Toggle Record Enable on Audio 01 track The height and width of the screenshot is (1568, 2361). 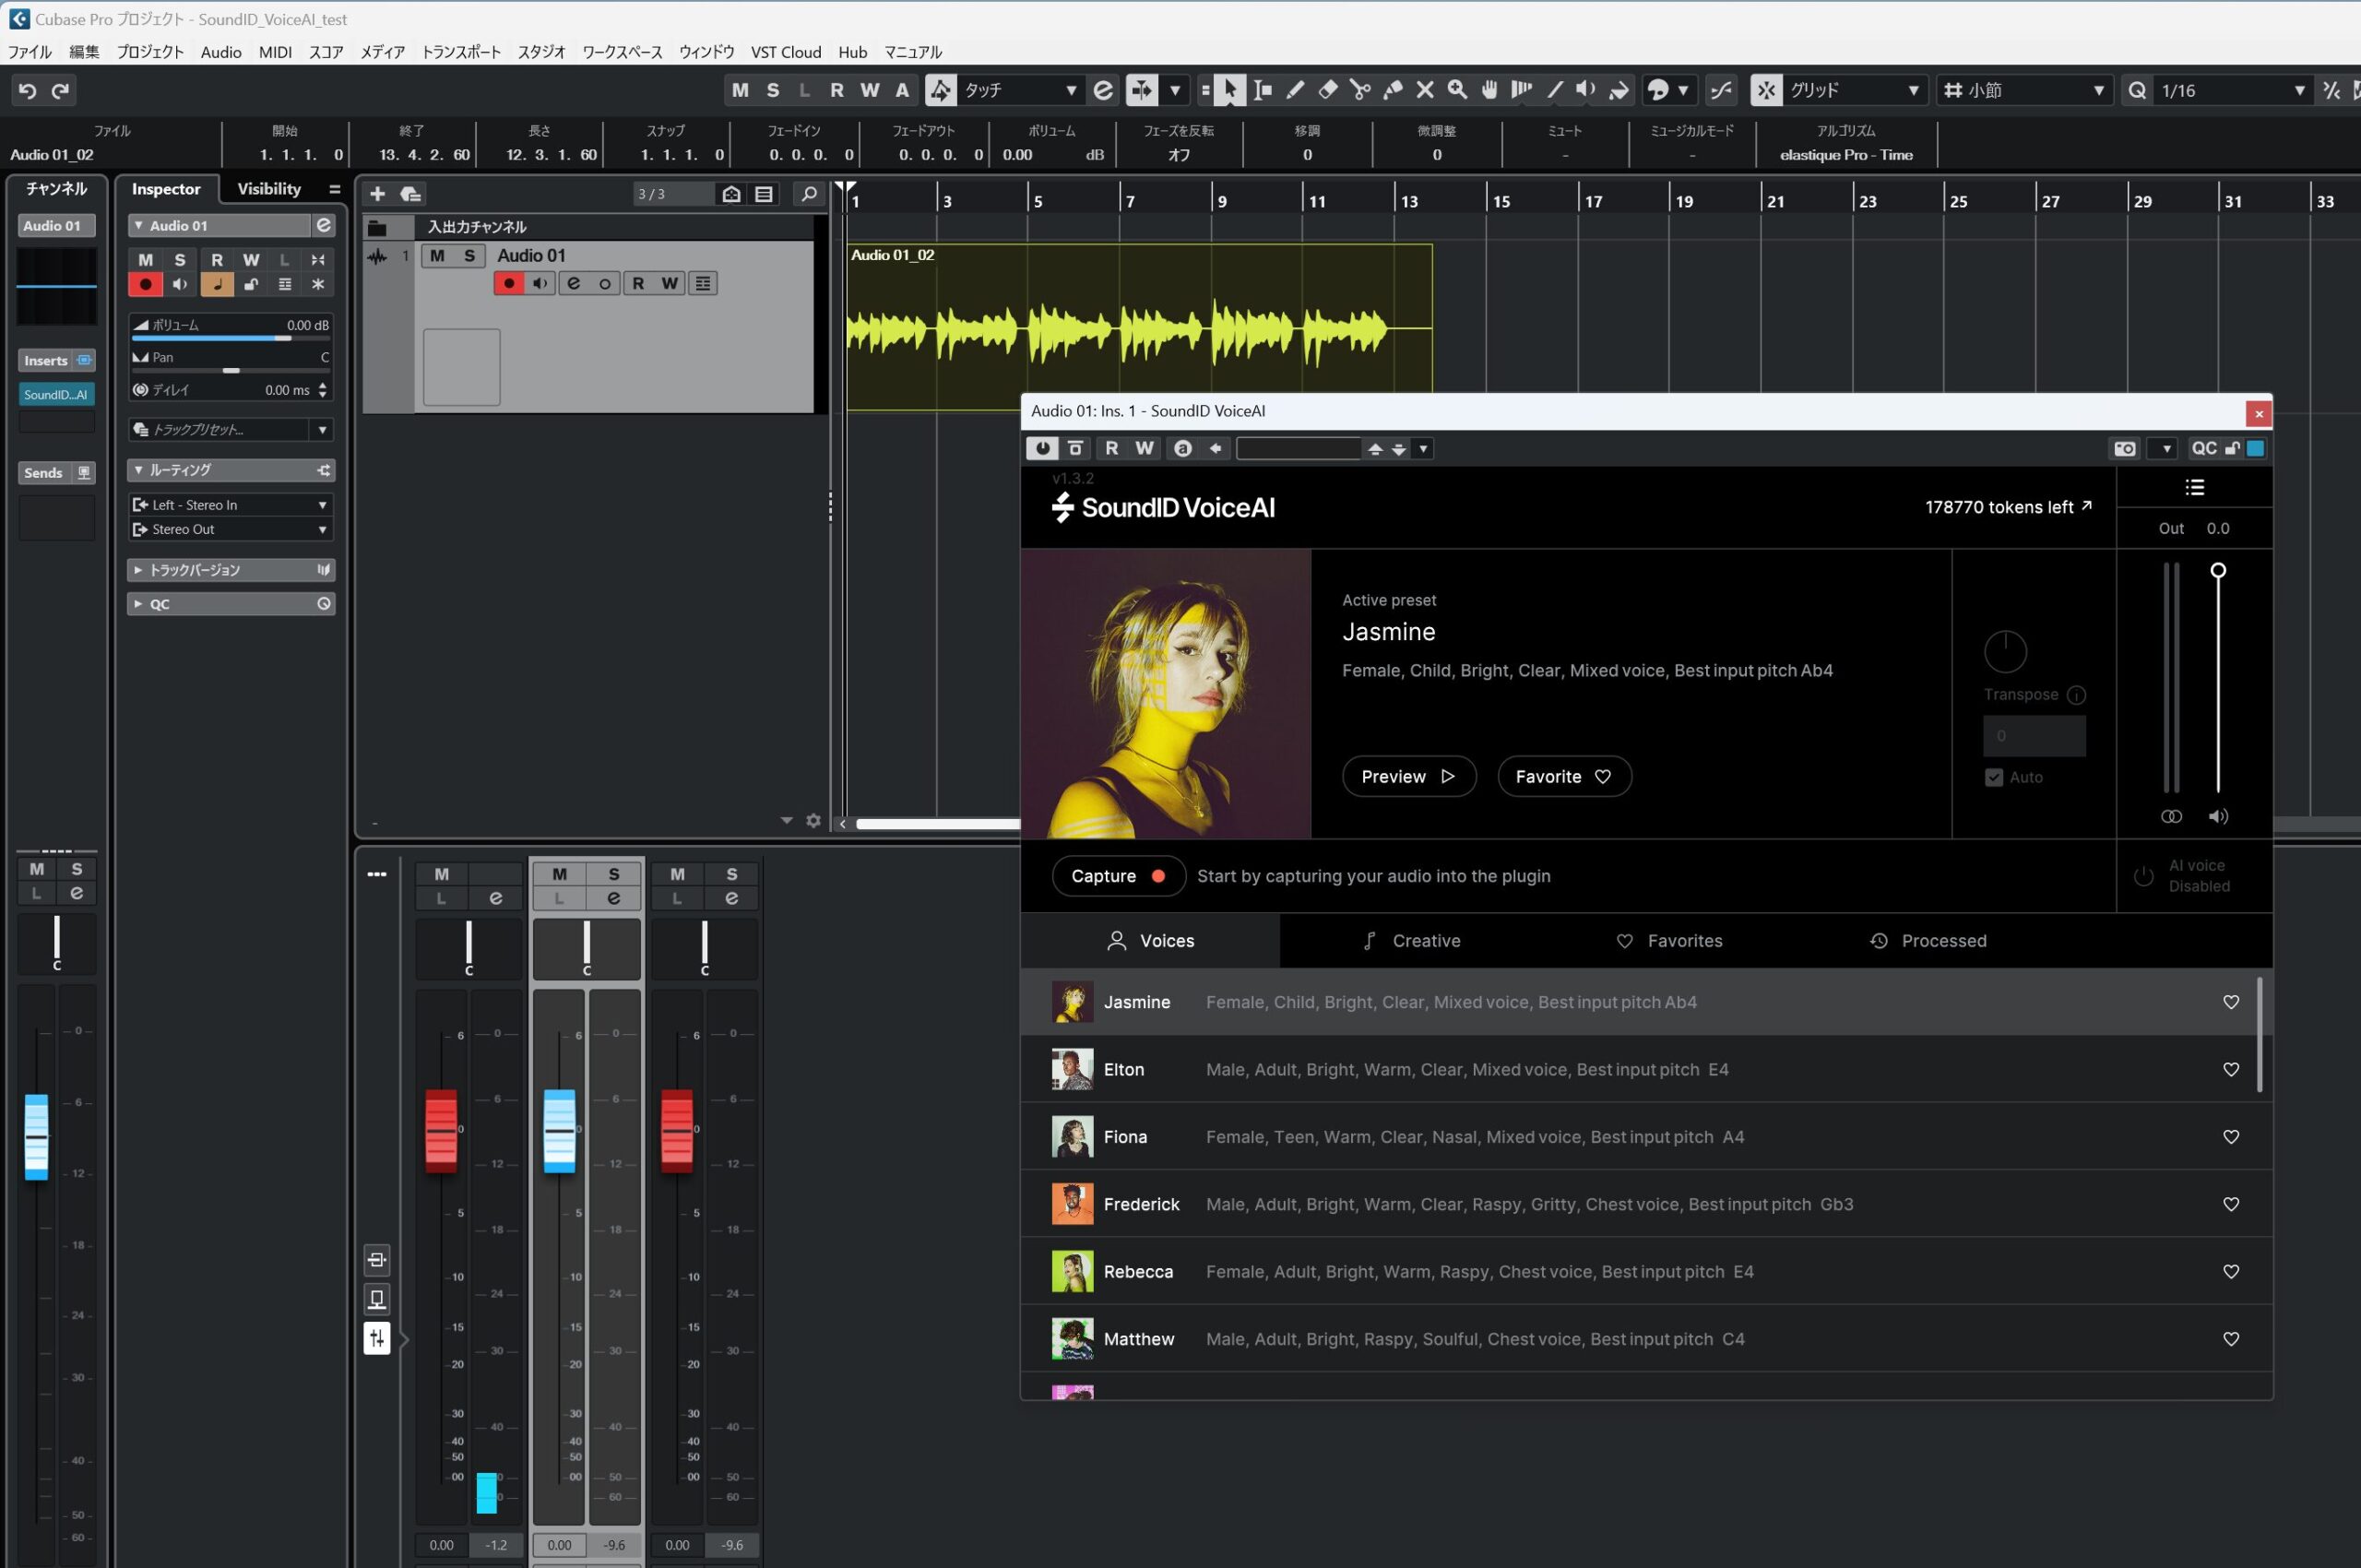(509, 283)
